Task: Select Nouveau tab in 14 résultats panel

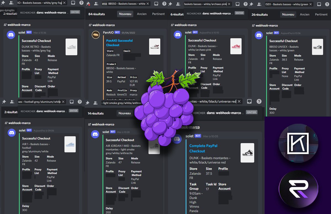Action: tap(125, 113)
